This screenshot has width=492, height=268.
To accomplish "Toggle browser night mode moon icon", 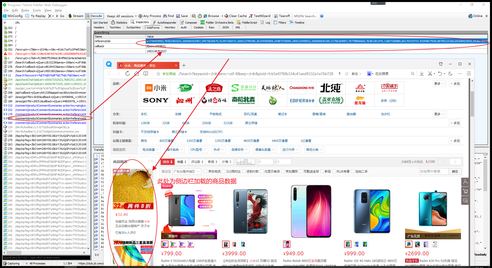I will (x=451, y=74).
